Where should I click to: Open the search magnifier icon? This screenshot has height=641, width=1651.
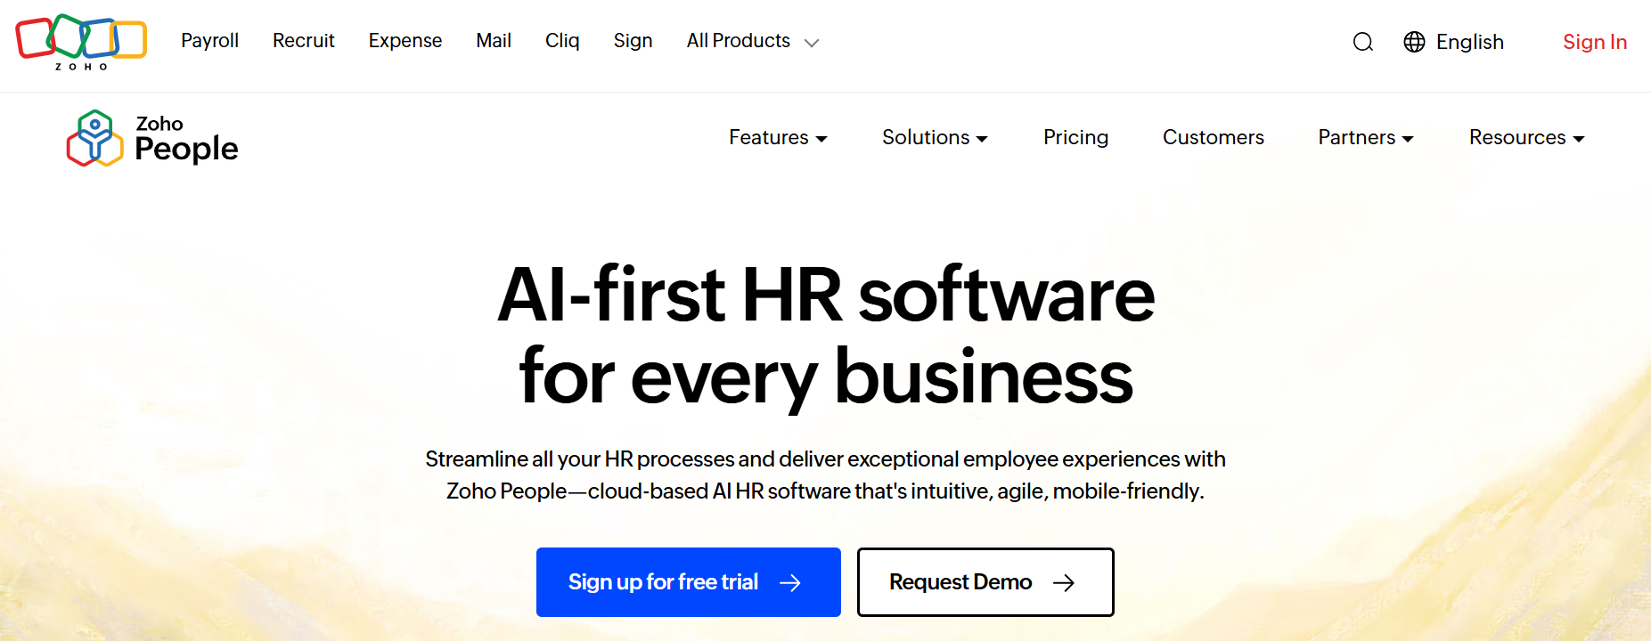1362,42
